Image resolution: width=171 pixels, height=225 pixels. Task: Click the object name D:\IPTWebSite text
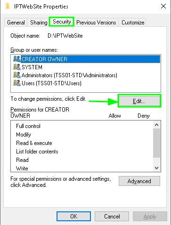click(65, 36)
